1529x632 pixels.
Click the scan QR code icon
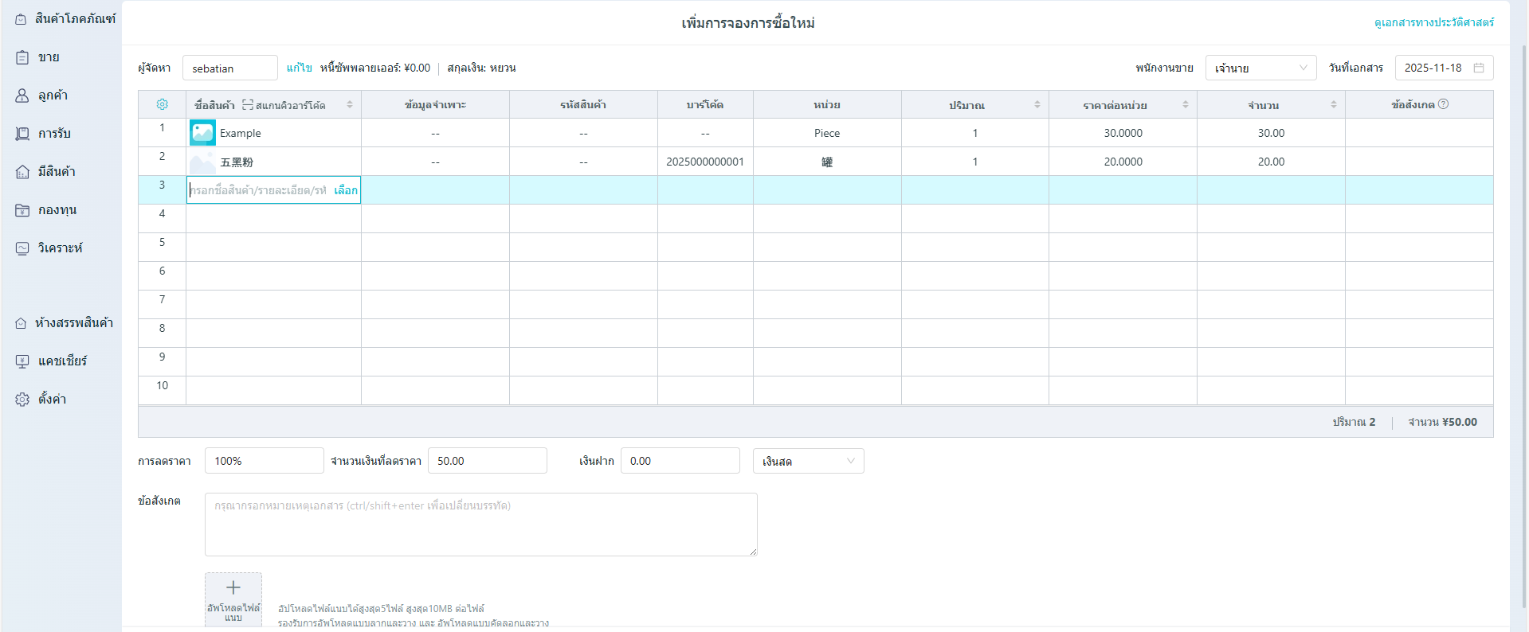[x=248, y=105]
